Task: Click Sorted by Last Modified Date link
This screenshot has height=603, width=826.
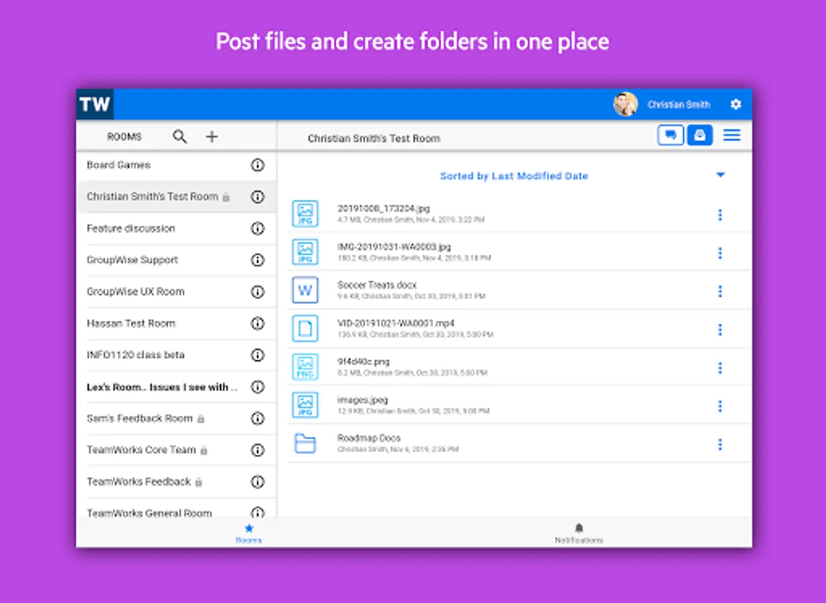Action: 514,176
